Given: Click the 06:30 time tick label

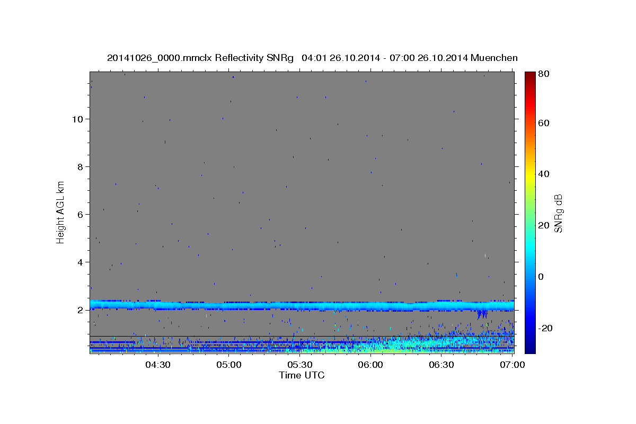Looking at the screenshot, I should point(441,365).
